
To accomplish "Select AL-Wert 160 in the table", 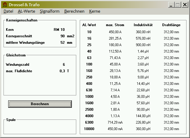I will (89, 71).
